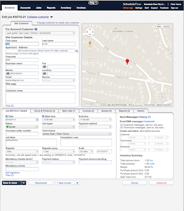Expand the Save & close arrow menu
Image resolution: width=184 pixels, height=211 pixels.
tap(24, 183)
